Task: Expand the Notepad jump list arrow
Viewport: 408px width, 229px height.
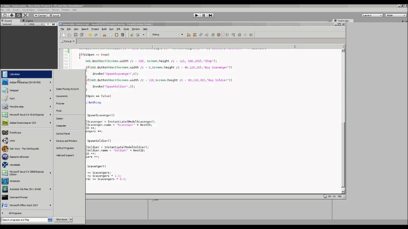Action: coord(50,90)
